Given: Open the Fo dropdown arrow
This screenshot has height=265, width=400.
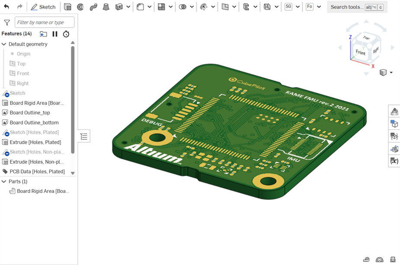Looking at the screenshot, I should pos(319,7).
